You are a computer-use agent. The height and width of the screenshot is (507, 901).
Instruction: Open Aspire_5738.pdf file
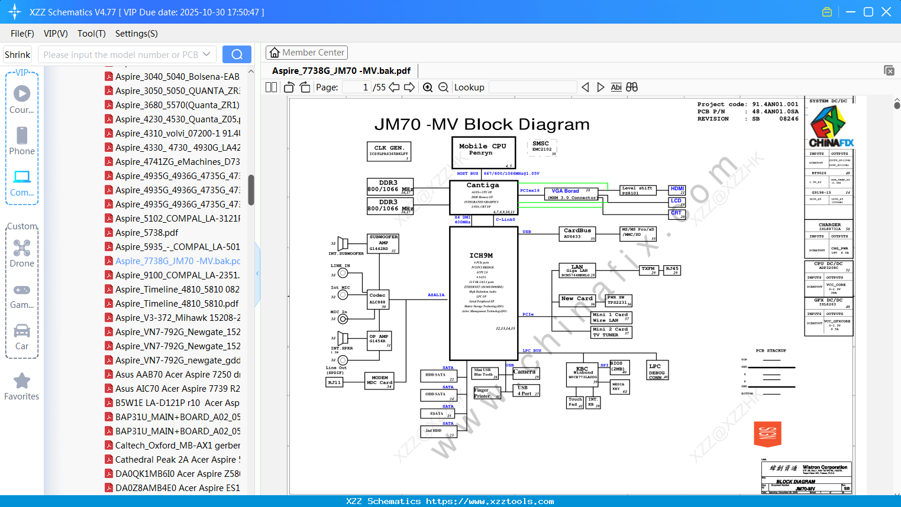[x=147, y=233]
